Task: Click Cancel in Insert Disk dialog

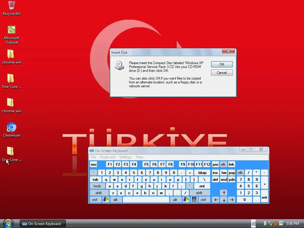Action: 222,73
